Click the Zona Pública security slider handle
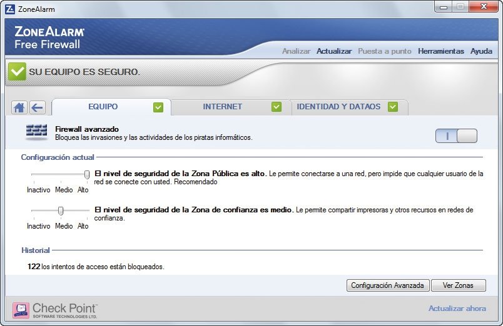The width and height of the screenshot is (503, 326). coord(87,174)
